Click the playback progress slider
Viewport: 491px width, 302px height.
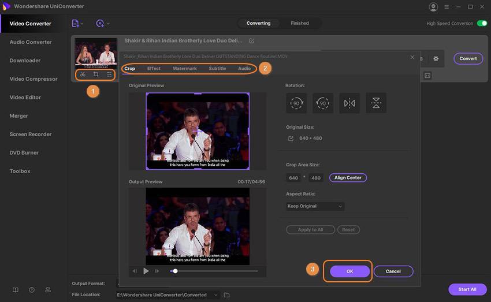click(x=214, y=271)
